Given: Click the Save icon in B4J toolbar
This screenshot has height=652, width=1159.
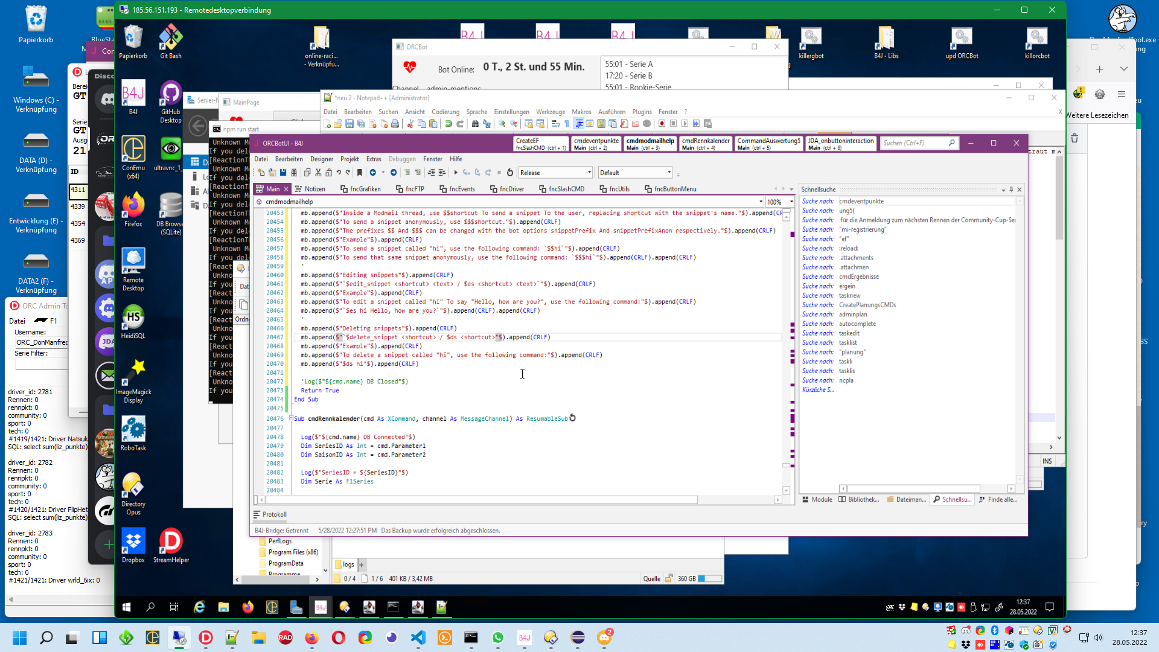Looking at the screenshot, I should click(x=283, y=173).
